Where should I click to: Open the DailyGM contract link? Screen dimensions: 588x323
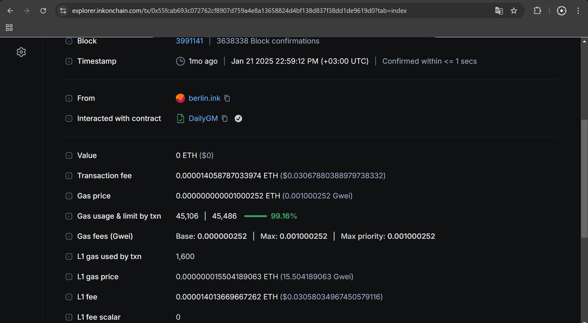coord(203,118)
